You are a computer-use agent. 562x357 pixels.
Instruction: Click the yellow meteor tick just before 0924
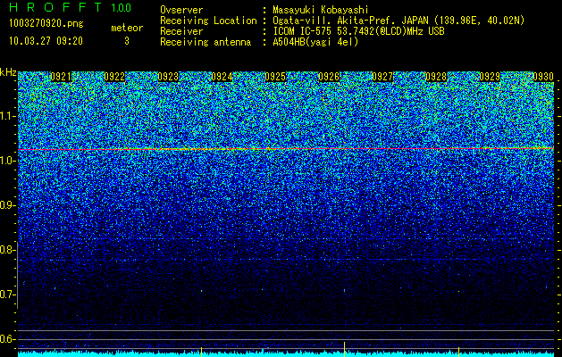pyautogui.click(x=201, y=352)
